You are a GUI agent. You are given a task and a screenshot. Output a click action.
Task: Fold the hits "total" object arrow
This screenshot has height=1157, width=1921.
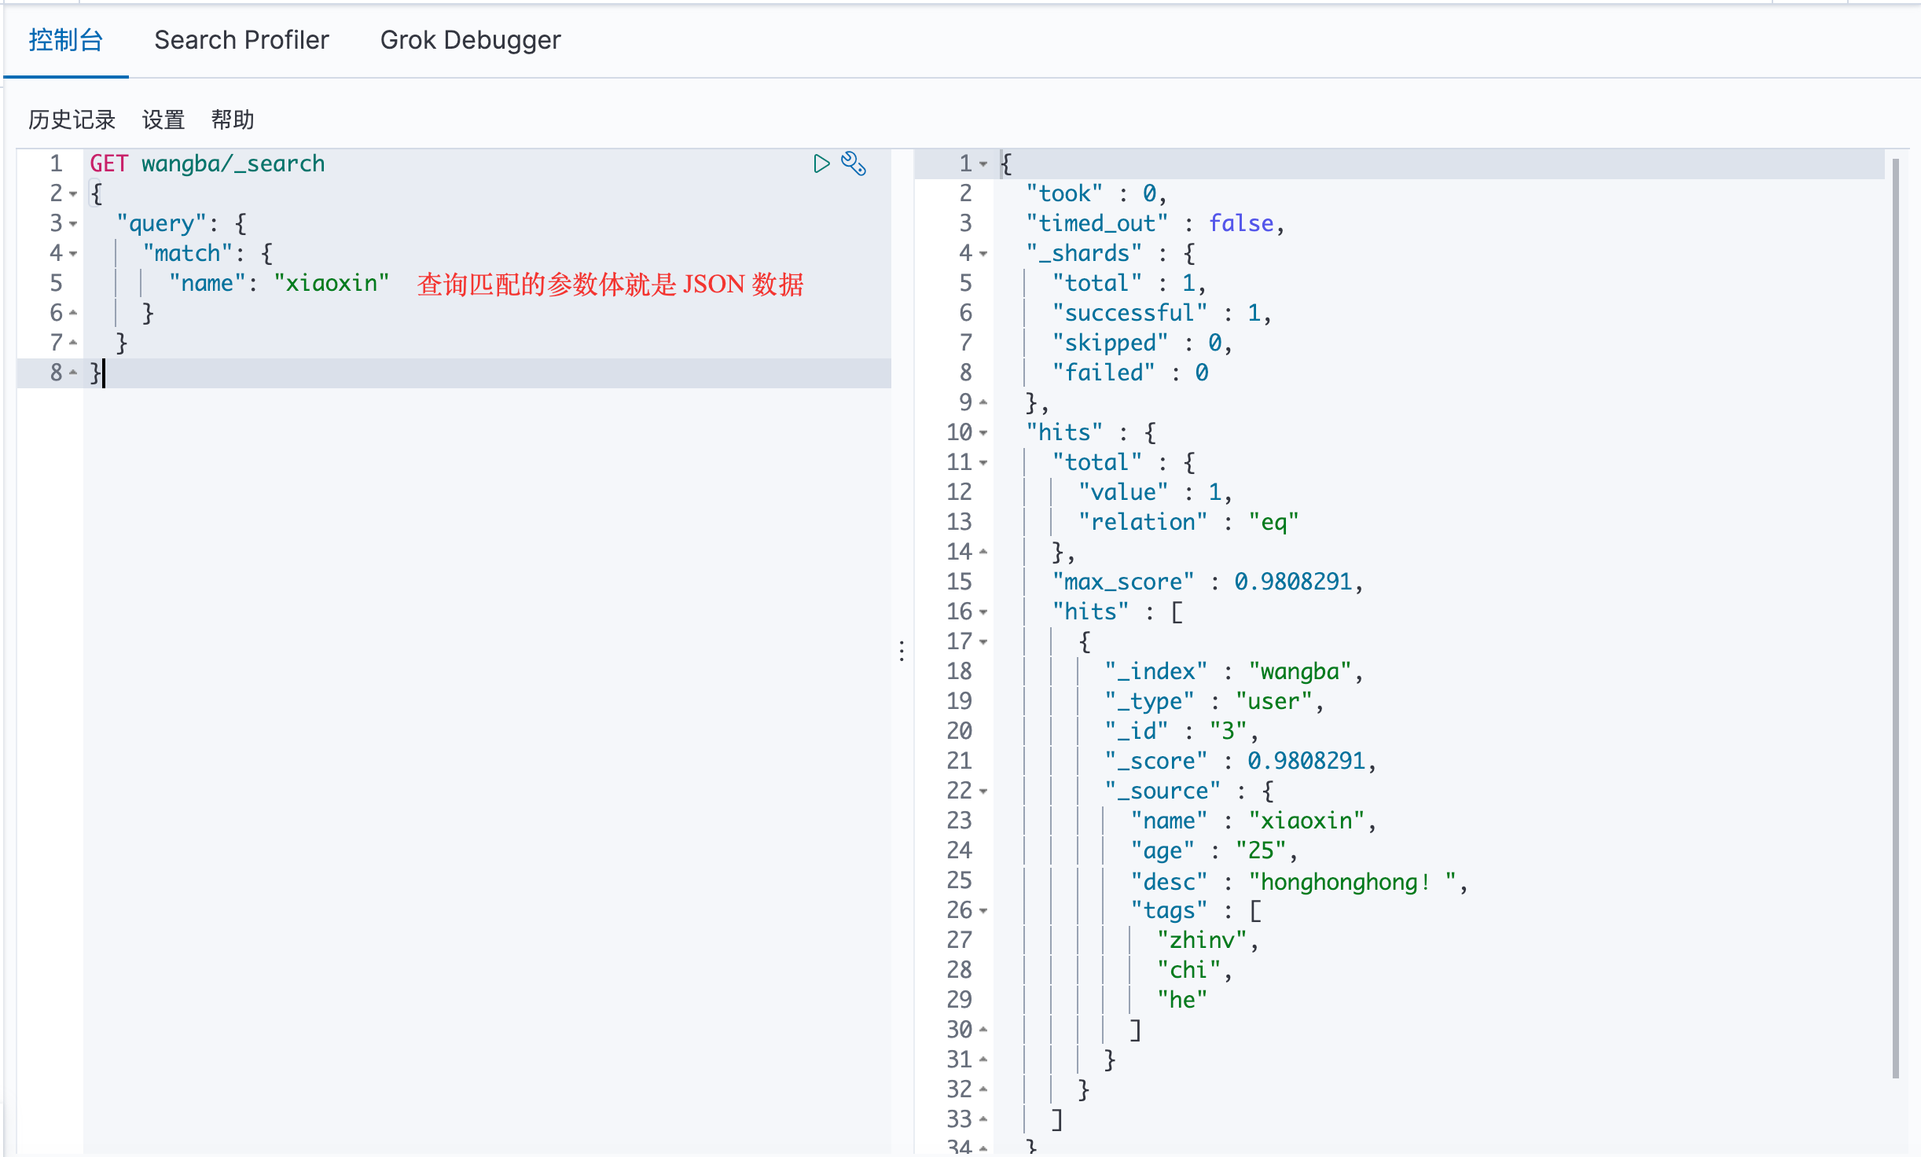(x=983, y=463)
